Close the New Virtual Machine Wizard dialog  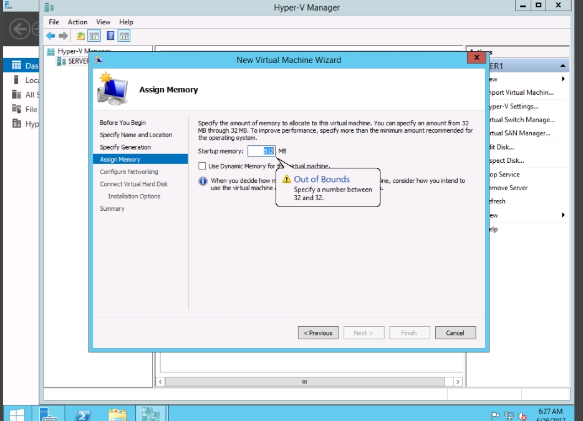[476, 57]
